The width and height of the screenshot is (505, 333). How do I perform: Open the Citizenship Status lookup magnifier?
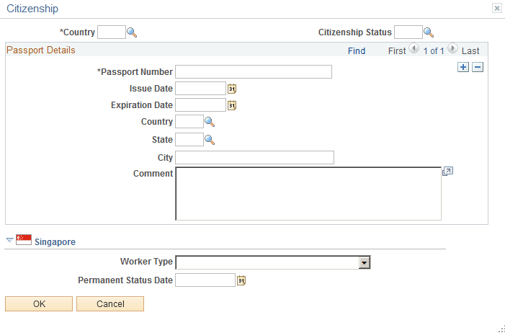coord(429,32)
